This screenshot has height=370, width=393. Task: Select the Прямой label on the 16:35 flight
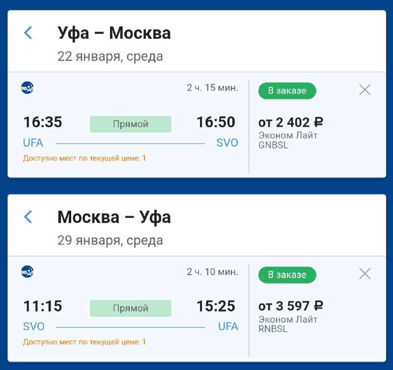coord(130,124)
